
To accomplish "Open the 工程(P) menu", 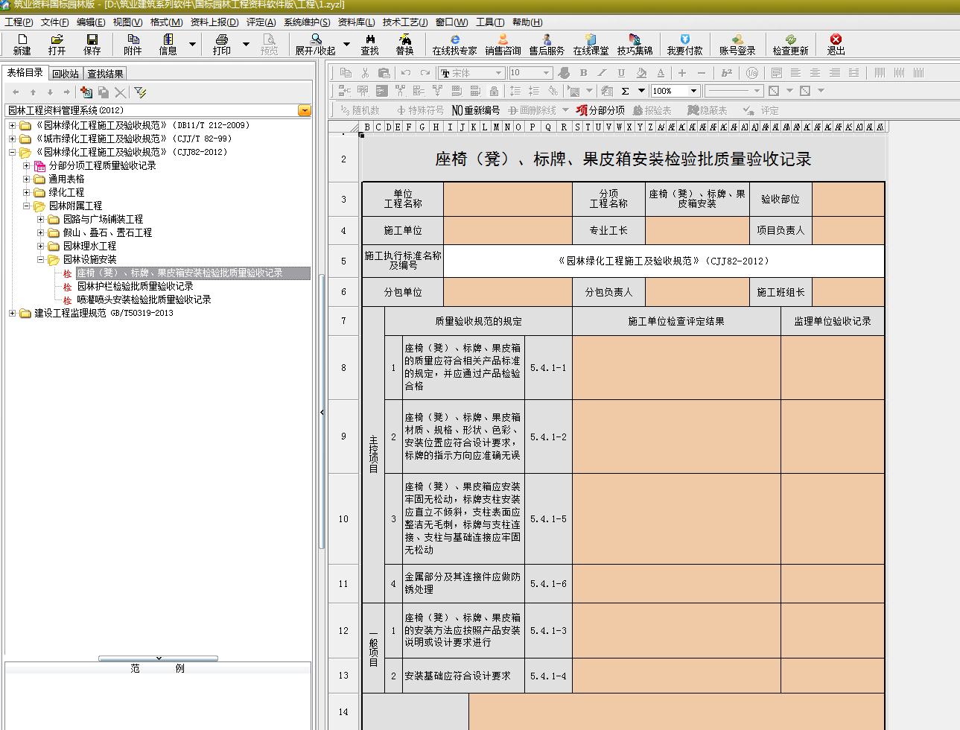I will (x=19, y=22).
